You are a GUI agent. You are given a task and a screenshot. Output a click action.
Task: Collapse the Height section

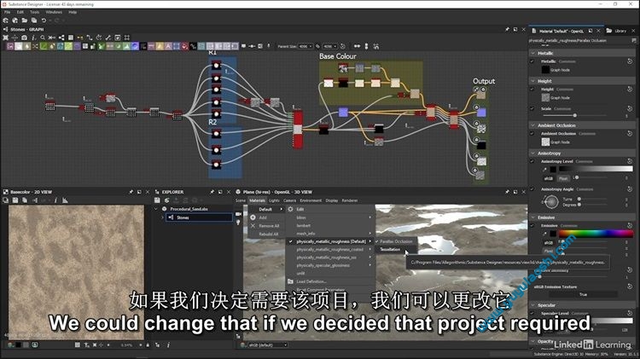(x=533, y=81)
